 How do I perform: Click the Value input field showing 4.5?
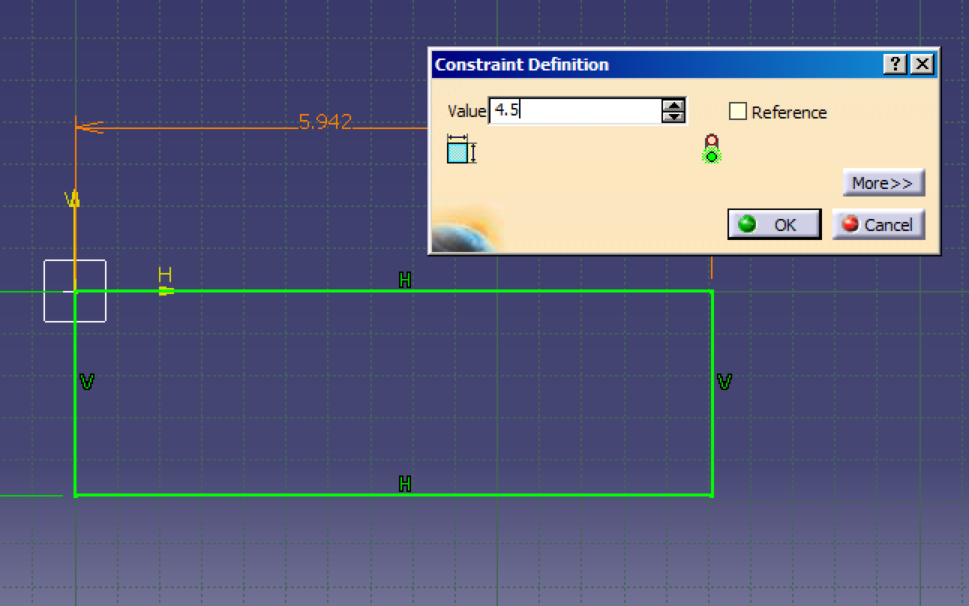575,111
